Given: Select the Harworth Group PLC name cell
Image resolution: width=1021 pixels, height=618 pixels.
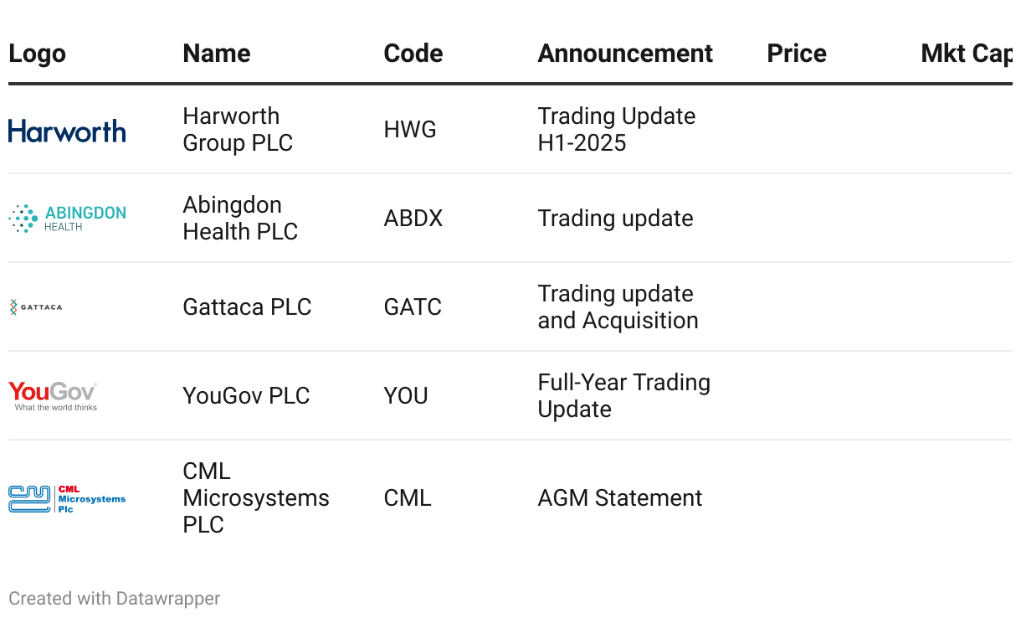Looking at the screenshot, I should (238, 130).
